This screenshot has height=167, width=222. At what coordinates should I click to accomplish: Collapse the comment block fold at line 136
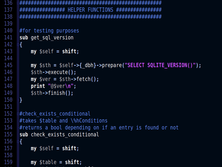pyautogui.click(x=18, y=3)
